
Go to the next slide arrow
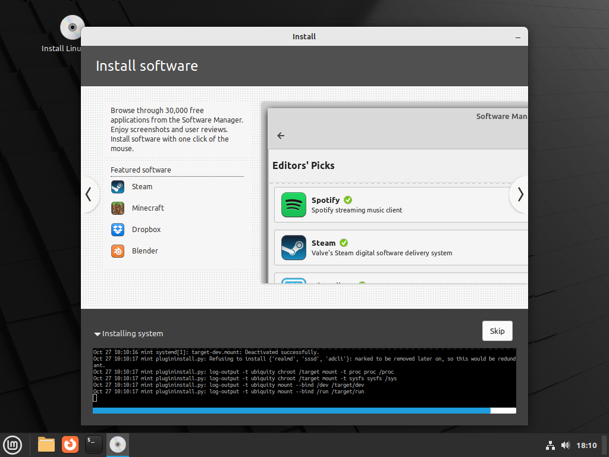click(520, 194)
